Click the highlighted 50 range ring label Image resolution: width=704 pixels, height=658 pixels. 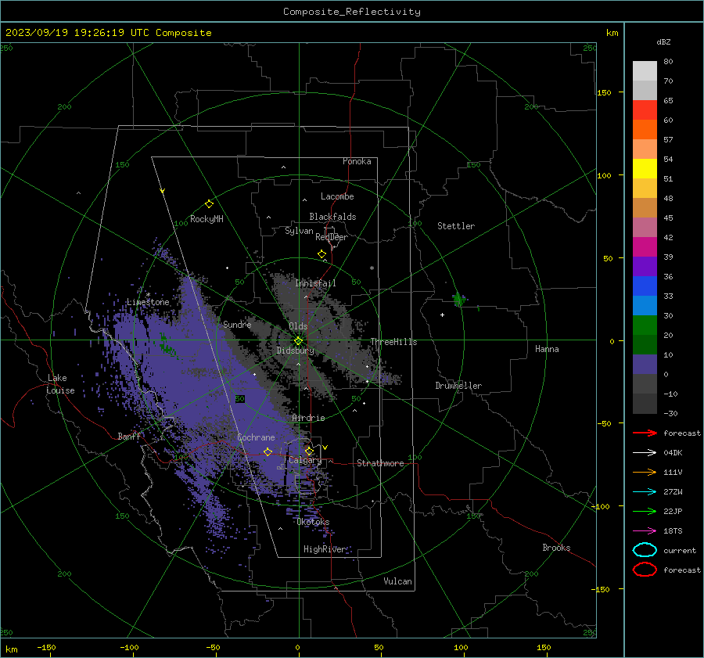[x=240, y=399]
